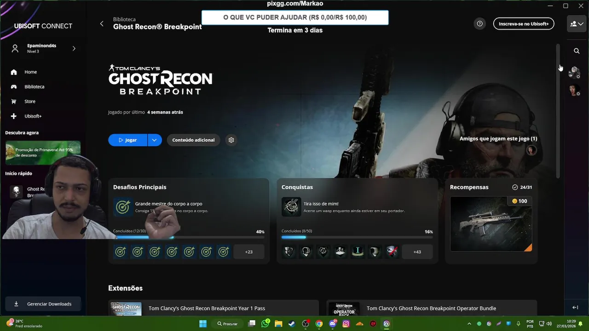Viewport: 589px width, 331px height.
Task: Click the Biblioteca breadcrumb label
Action: coord(124,19)
